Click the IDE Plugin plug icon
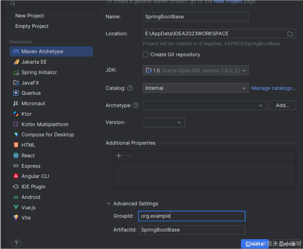 16,187
